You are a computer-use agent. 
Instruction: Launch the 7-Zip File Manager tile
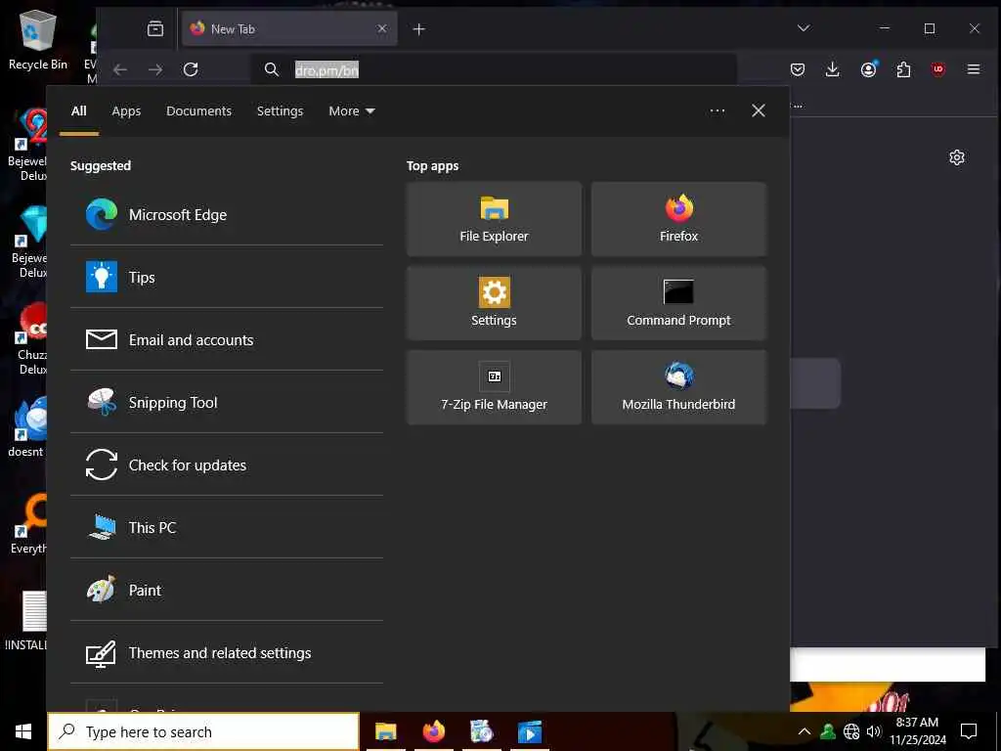tap(494, 387)
